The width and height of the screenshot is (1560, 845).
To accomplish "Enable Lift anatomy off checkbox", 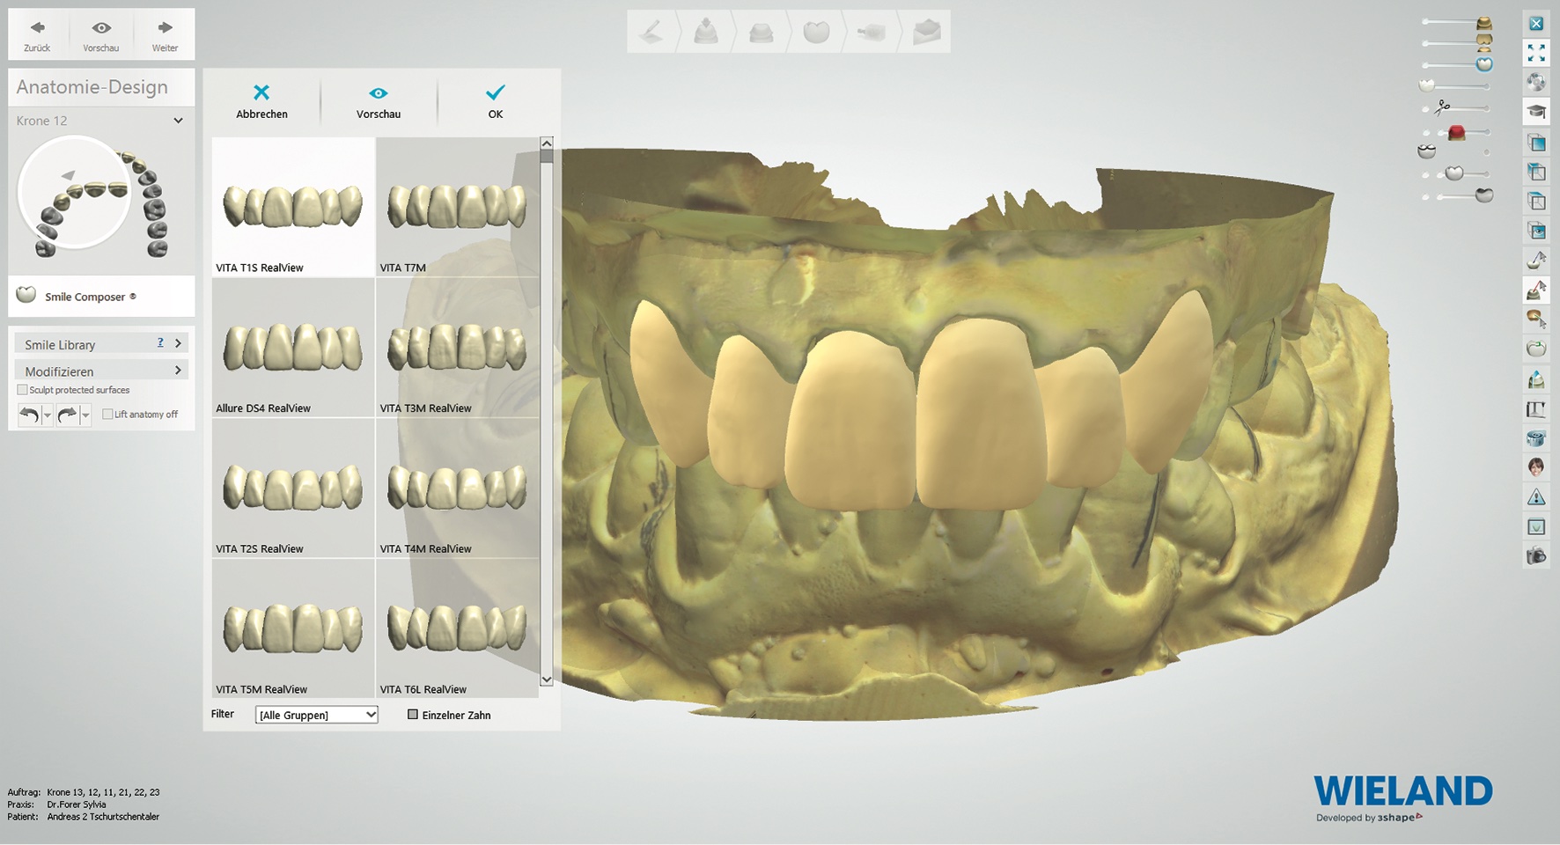I will [107, 415].
